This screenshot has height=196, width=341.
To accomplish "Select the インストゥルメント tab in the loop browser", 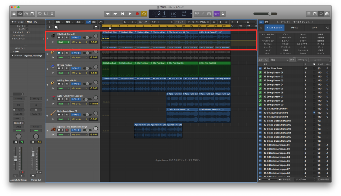I will point(275,28).
